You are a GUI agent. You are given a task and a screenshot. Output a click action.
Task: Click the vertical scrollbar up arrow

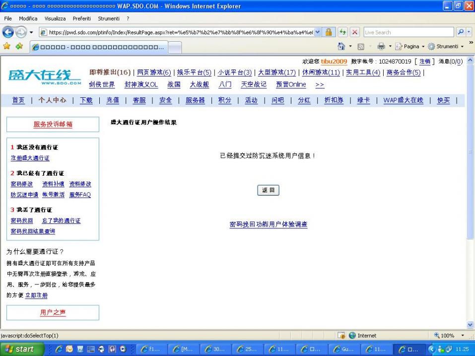[470, 60]
